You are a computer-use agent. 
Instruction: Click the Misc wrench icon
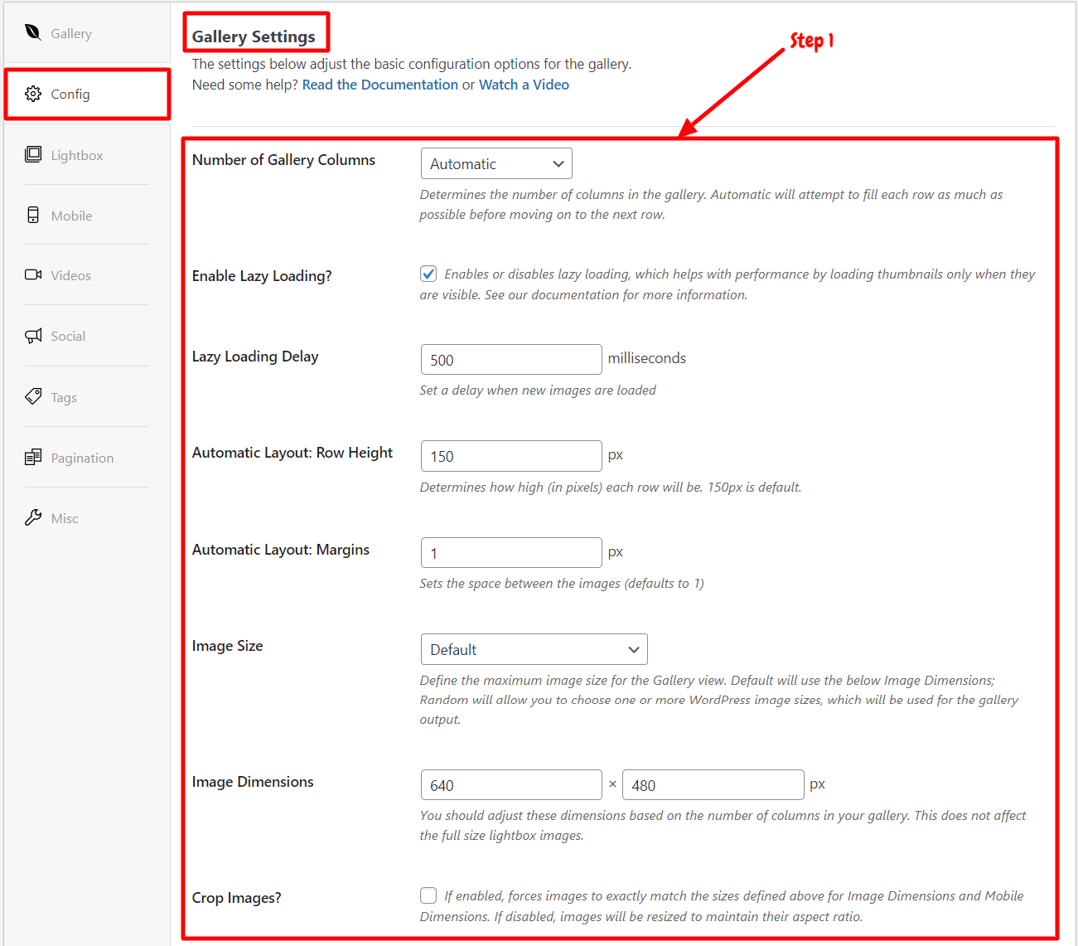(x=33, y=517)
